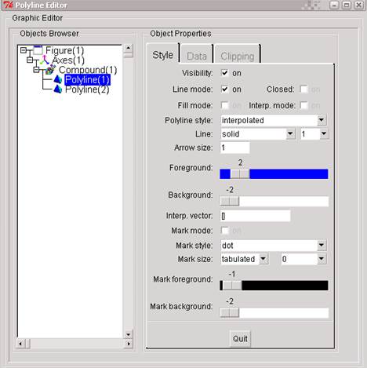Click the Arrow size input field
Screen dimensions: 367x368
[x=235, y=148]
